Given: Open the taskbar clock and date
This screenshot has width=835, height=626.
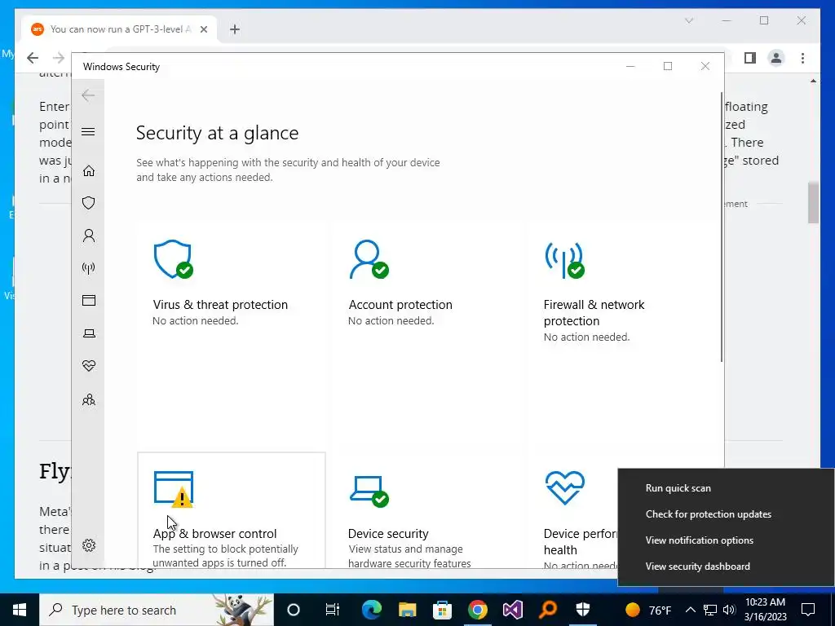Looking at the screenshot, I should pos(765,610).
